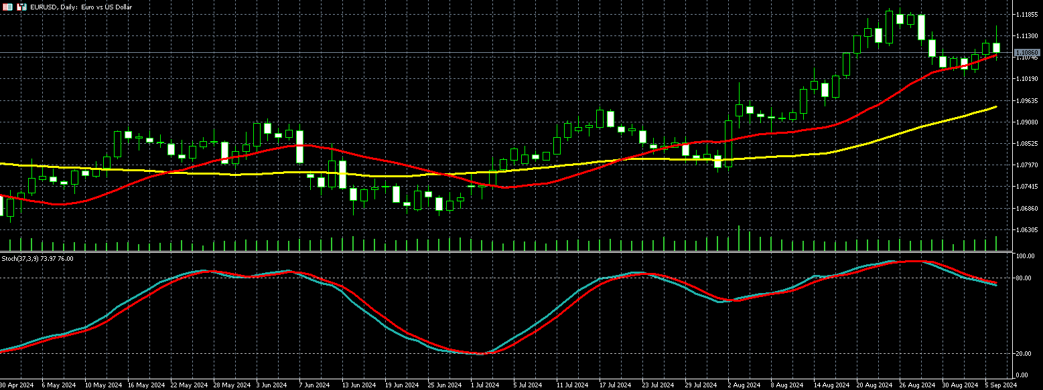The image size is (1043, 390).
Task: Select the 2 Aug 2024 date label
Action: pos(744,385)
